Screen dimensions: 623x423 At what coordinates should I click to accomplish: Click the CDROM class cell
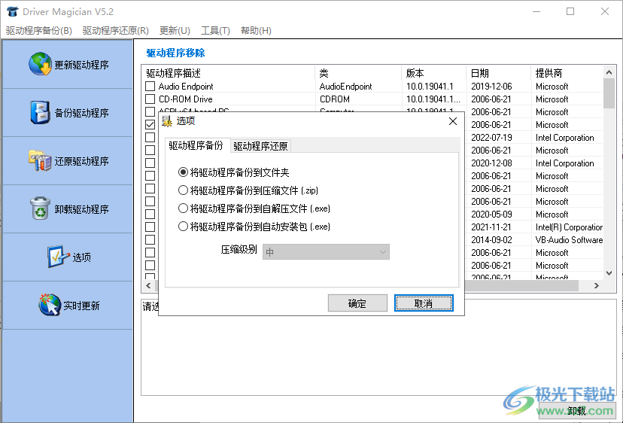click(x=335, y=99)
